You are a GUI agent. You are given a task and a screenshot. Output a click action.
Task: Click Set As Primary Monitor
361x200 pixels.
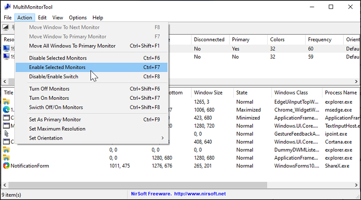pos(55,119)
